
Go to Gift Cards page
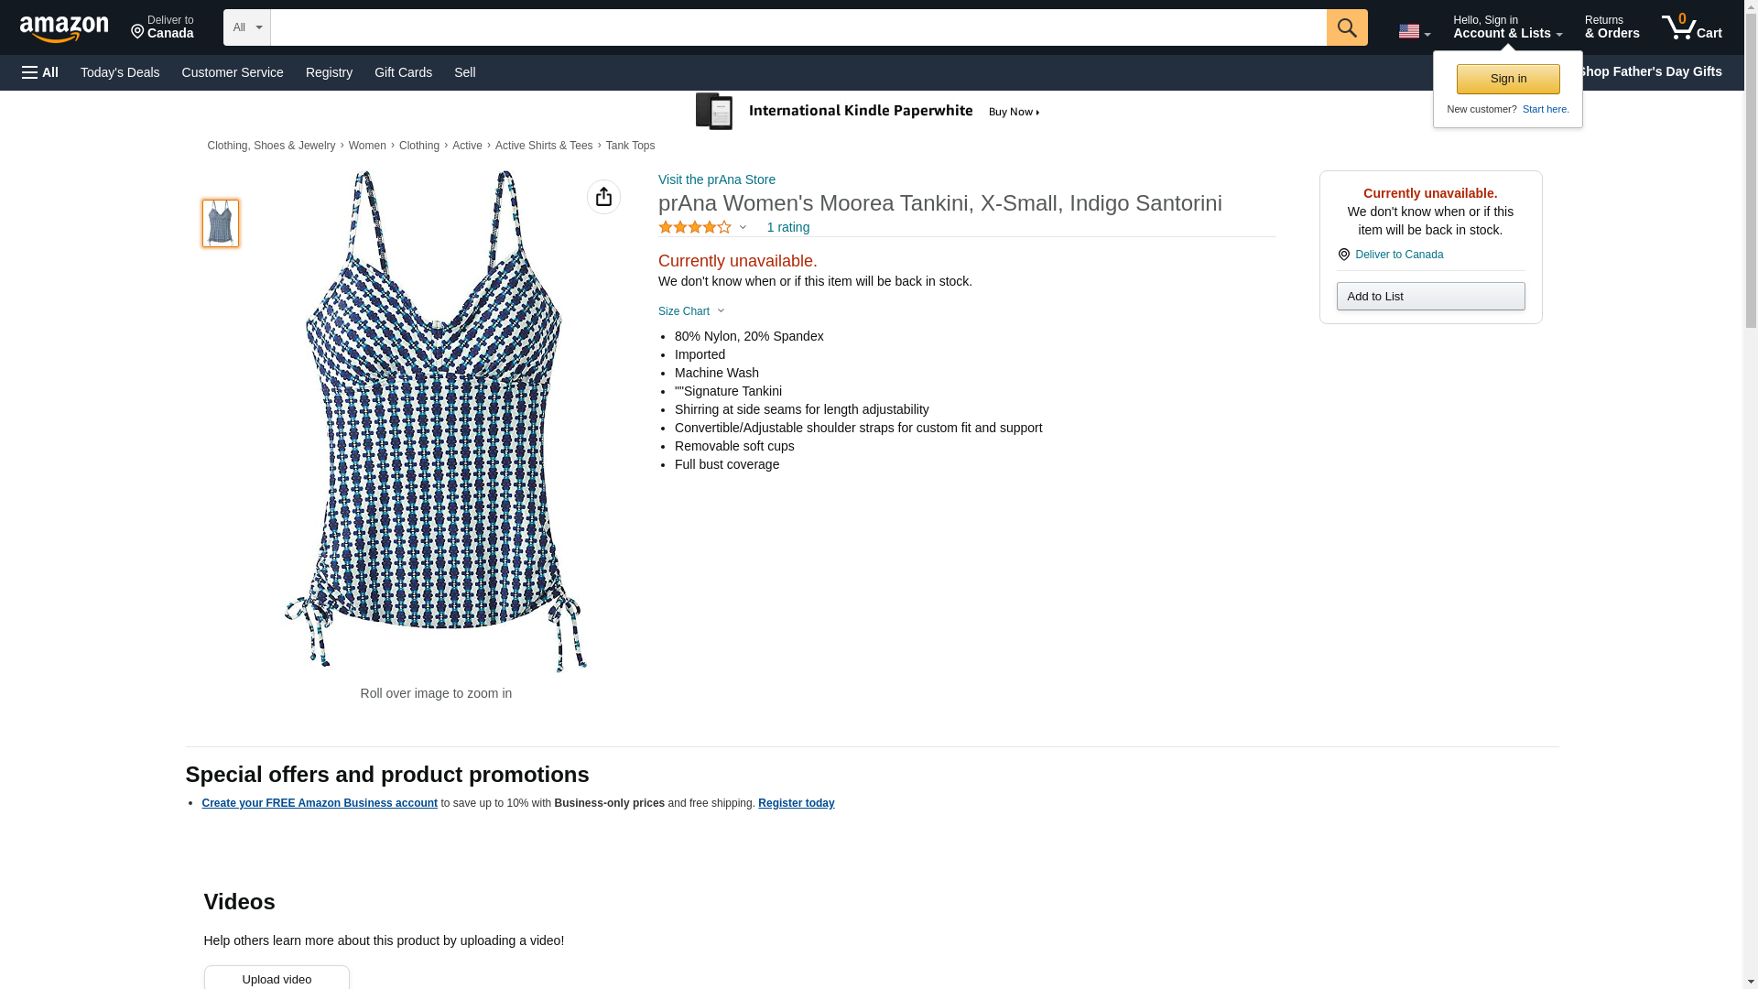[x=403, y=72]
